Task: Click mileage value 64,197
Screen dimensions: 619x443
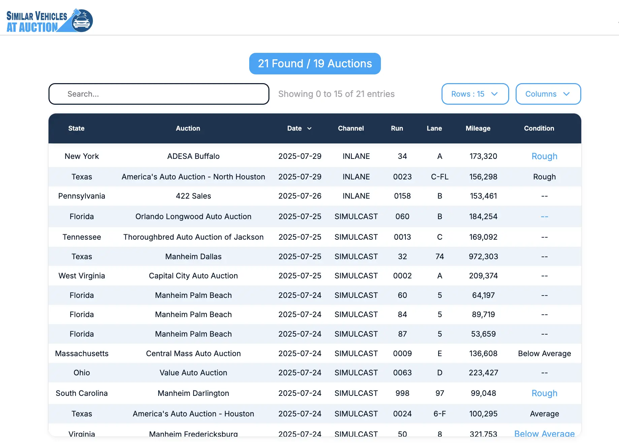Action: (x=483, y=295)
